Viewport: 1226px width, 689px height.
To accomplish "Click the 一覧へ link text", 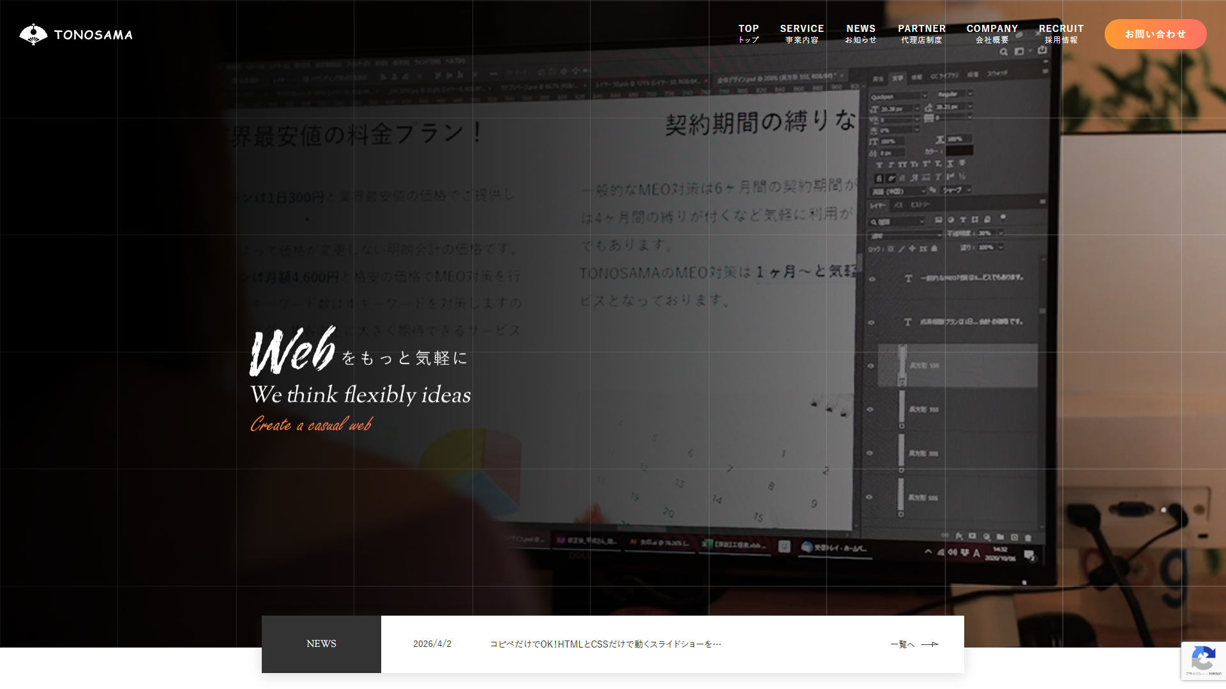I will click(x=902, y=644).
